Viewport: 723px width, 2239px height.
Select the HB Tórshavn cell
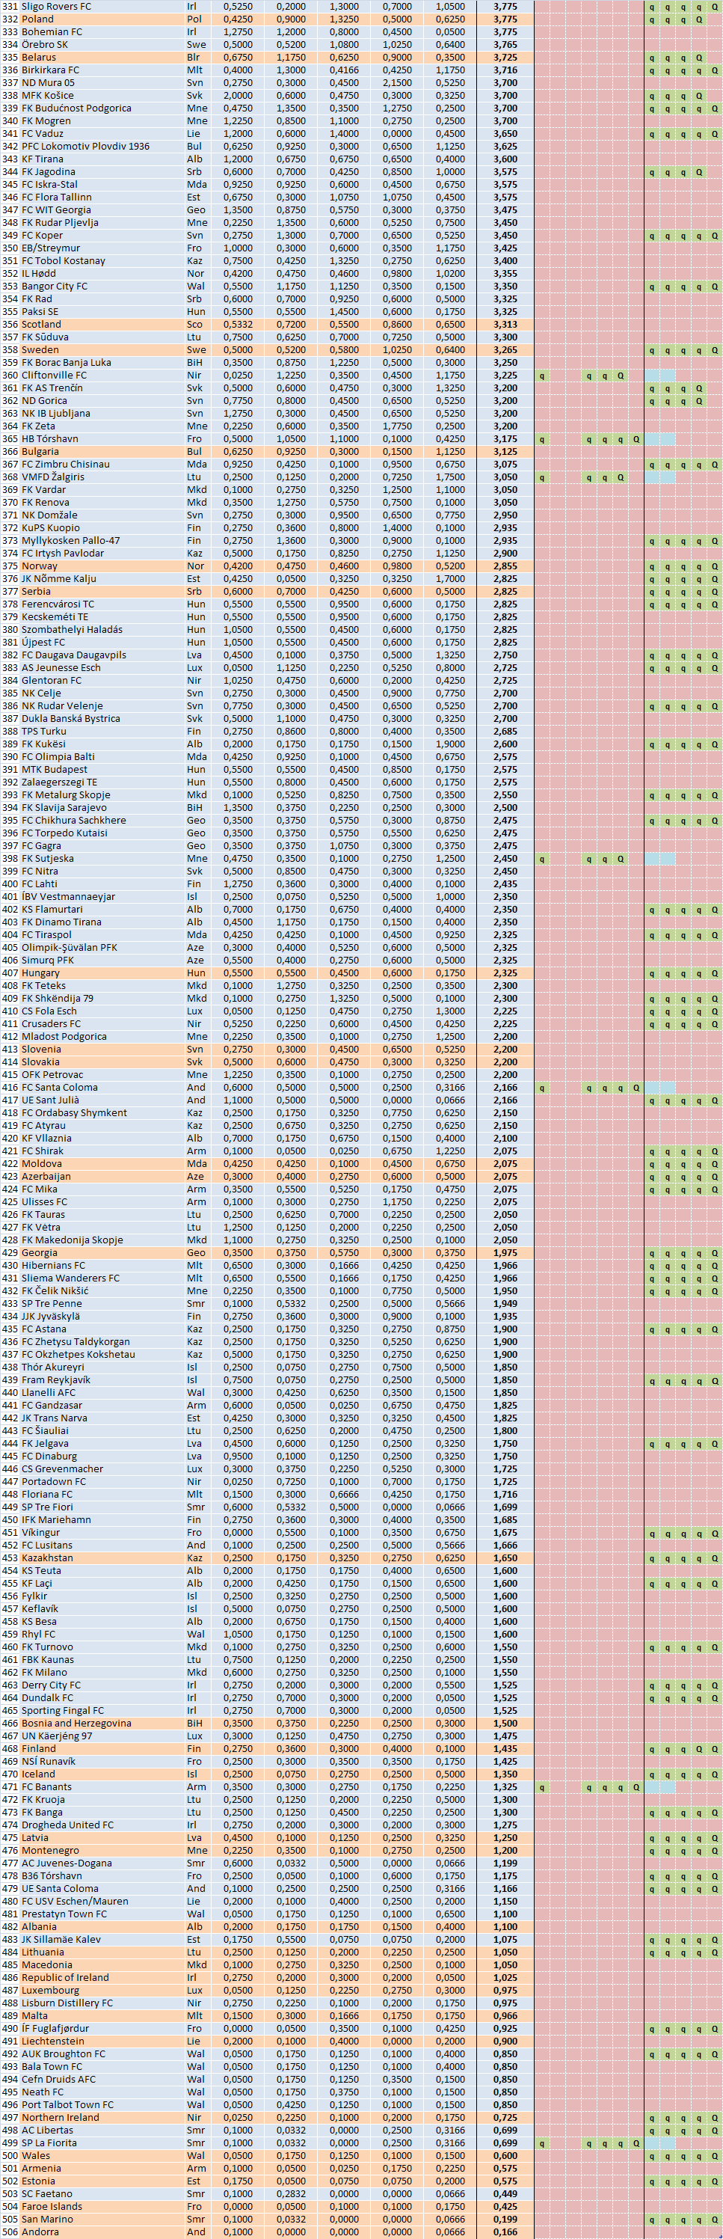(49, 439)
